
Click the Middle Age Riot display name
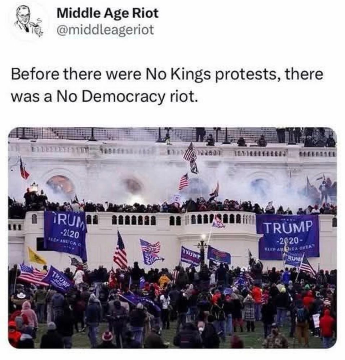pyautogui.click(x=107, y=13)
